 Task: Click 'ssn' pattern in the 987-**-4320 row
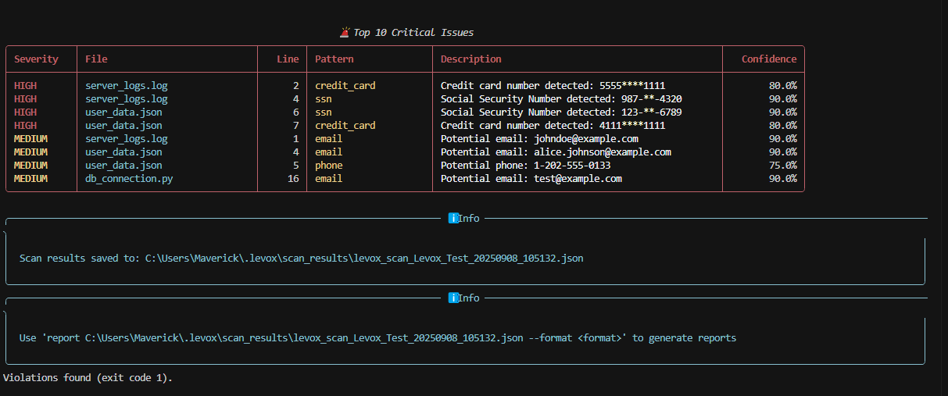tap(324, 99)
